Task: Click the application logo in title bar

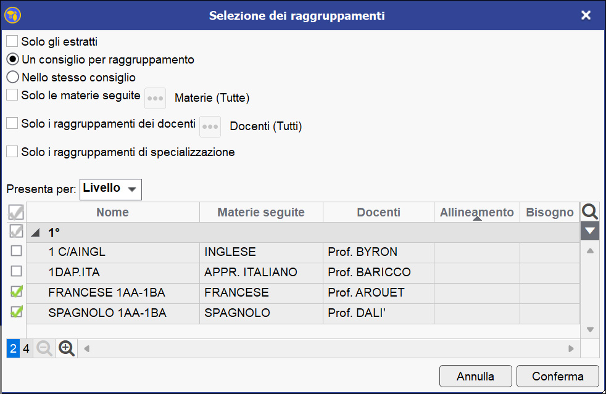Action: pos(12,15)
